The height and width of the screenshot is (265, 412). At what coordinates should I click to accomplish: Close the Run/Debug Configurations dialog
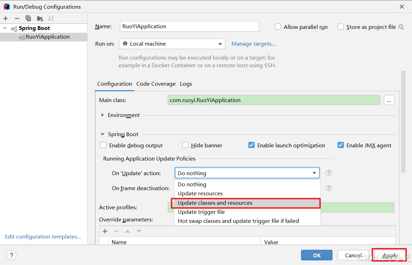[x=402, y=7]
